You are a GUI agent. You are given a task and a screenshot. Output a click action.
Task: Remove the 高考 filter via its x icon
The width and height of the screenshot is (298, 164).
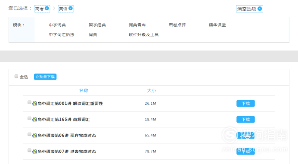pos(47,8)
